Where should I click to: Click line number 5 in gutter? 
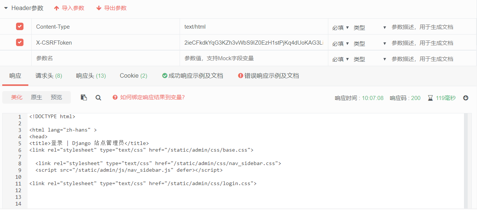pyautogui.click(x=20, y=143)
